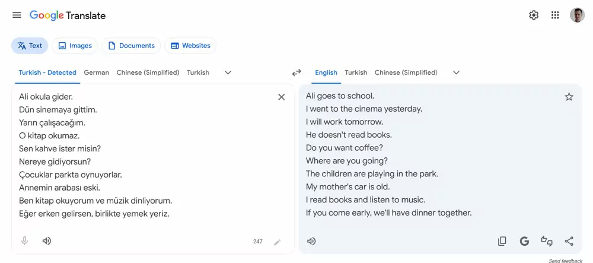Image resolution: width=593 pixels, height=263 pixels.
Task: Listen to the Turkish source text
Action: click(46, 241)
